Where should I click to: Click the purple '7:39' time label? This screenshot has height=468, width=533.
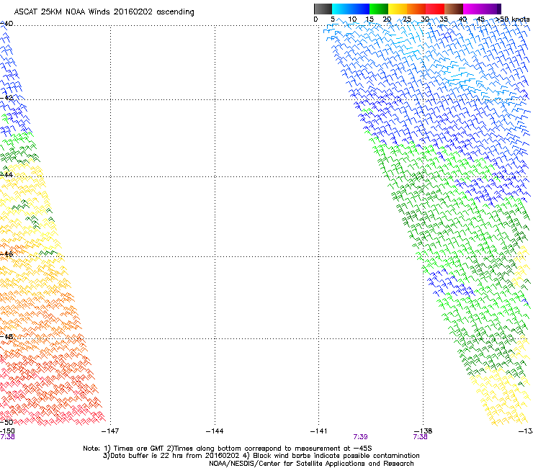point(360,437)
